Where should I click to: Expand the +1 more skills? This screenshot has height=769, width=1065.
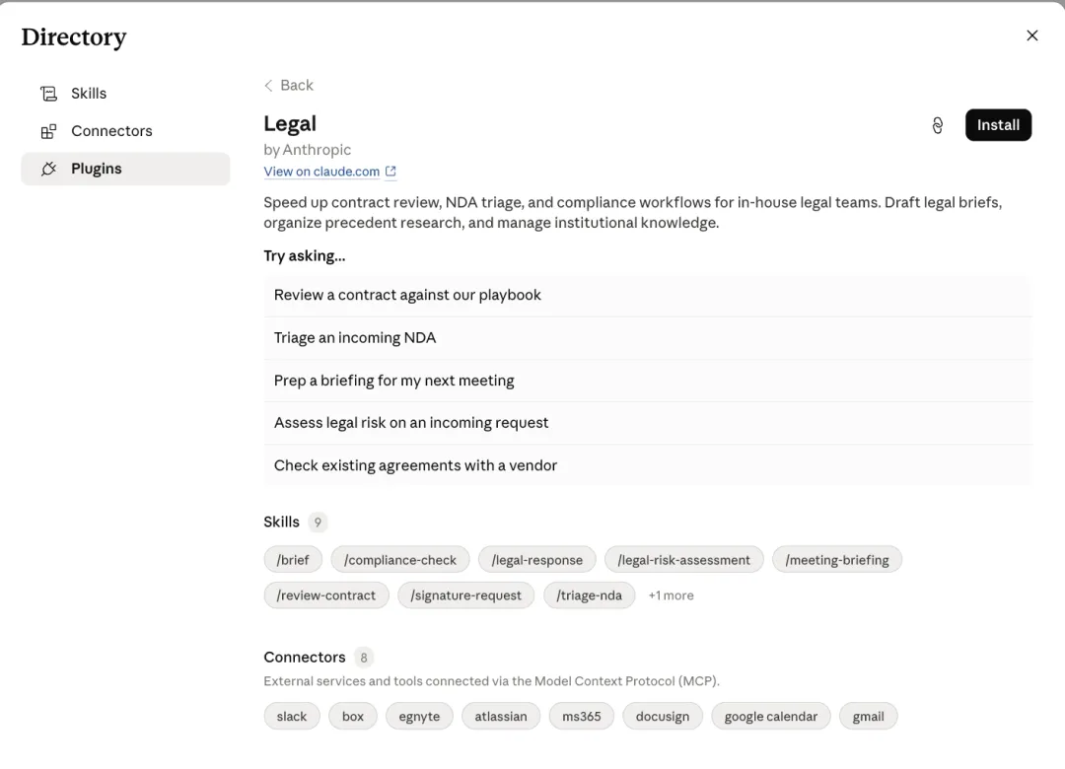(x=671, y=595)
